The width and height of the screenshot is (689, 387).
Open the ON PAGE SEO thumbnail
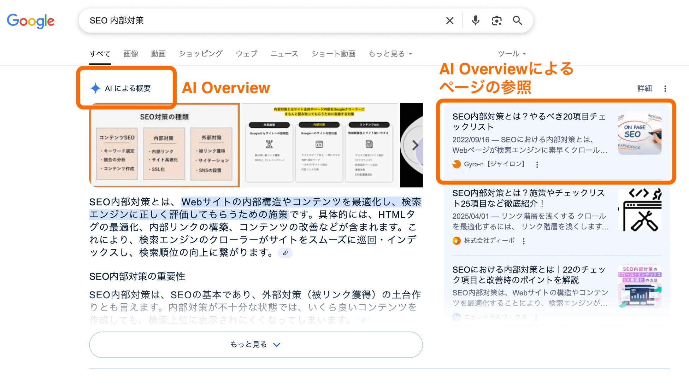click(640, 133)
